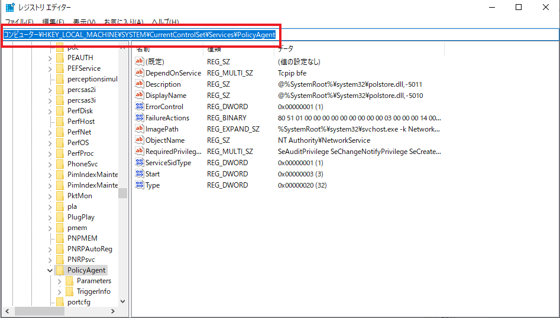Open the ファイル(F) menu

(x=19, y=22)
